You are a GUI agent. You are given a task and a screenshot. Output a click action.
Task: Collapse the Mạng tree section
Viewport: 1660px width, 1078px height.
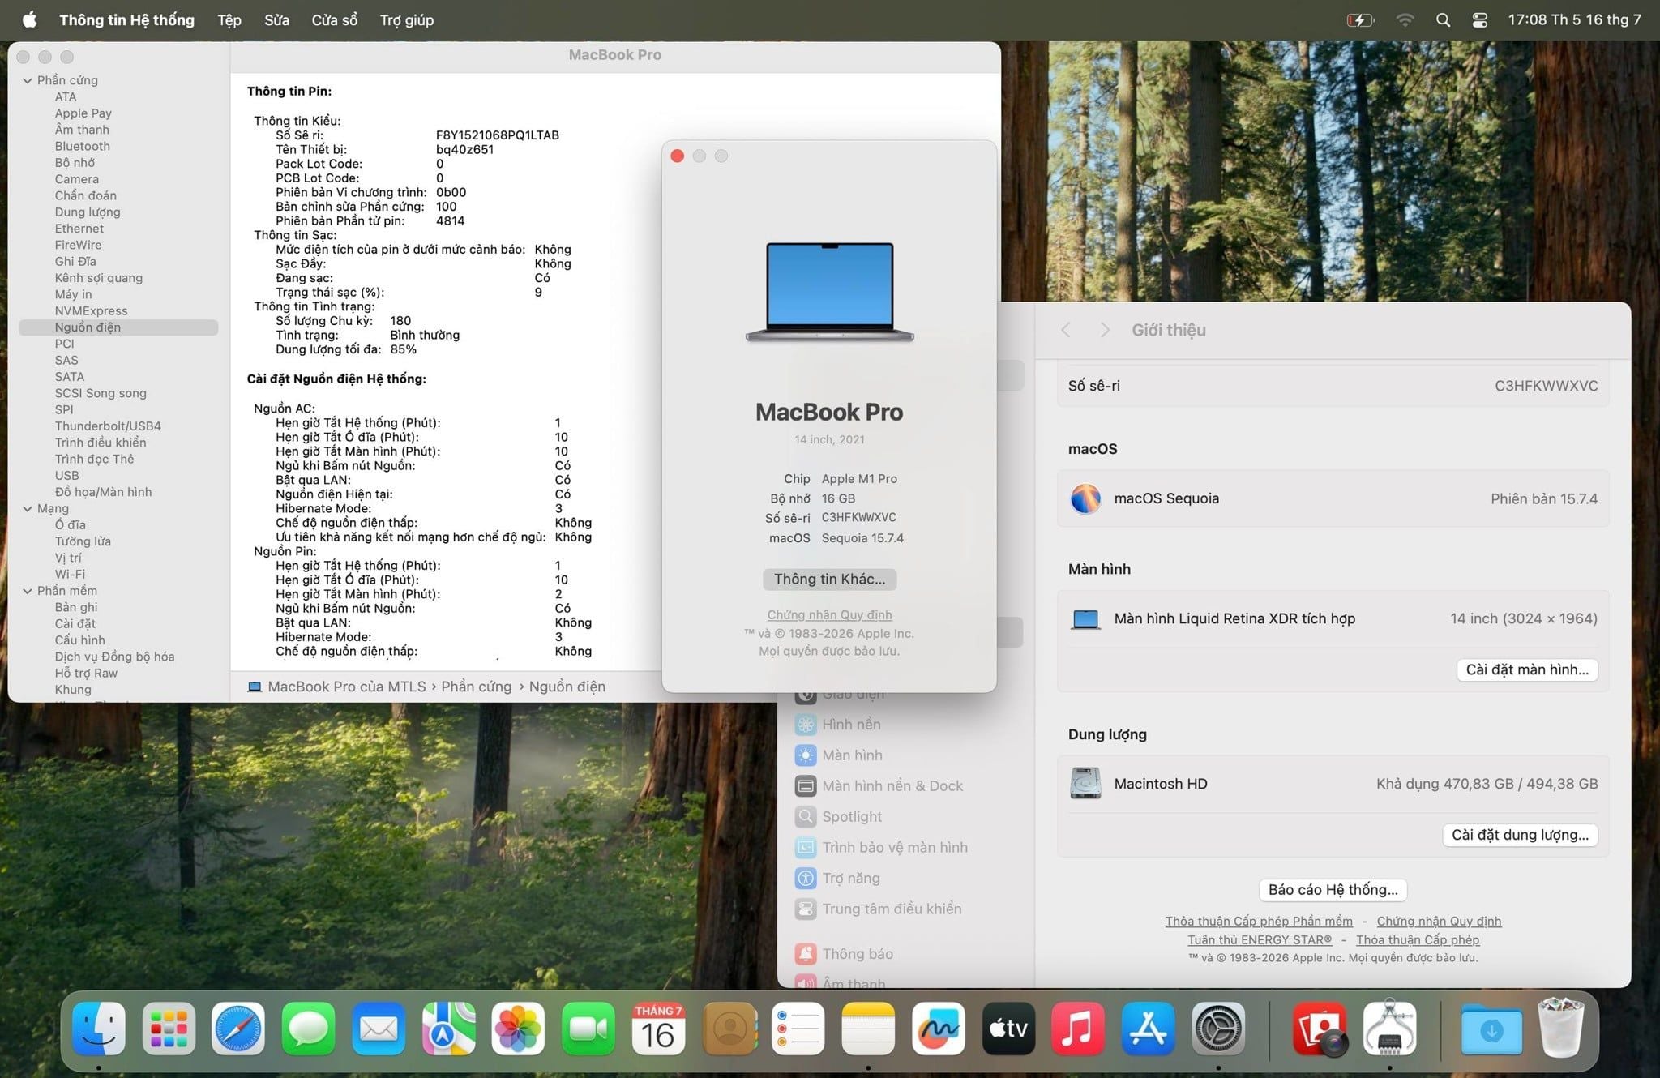(x=28, y=508)
